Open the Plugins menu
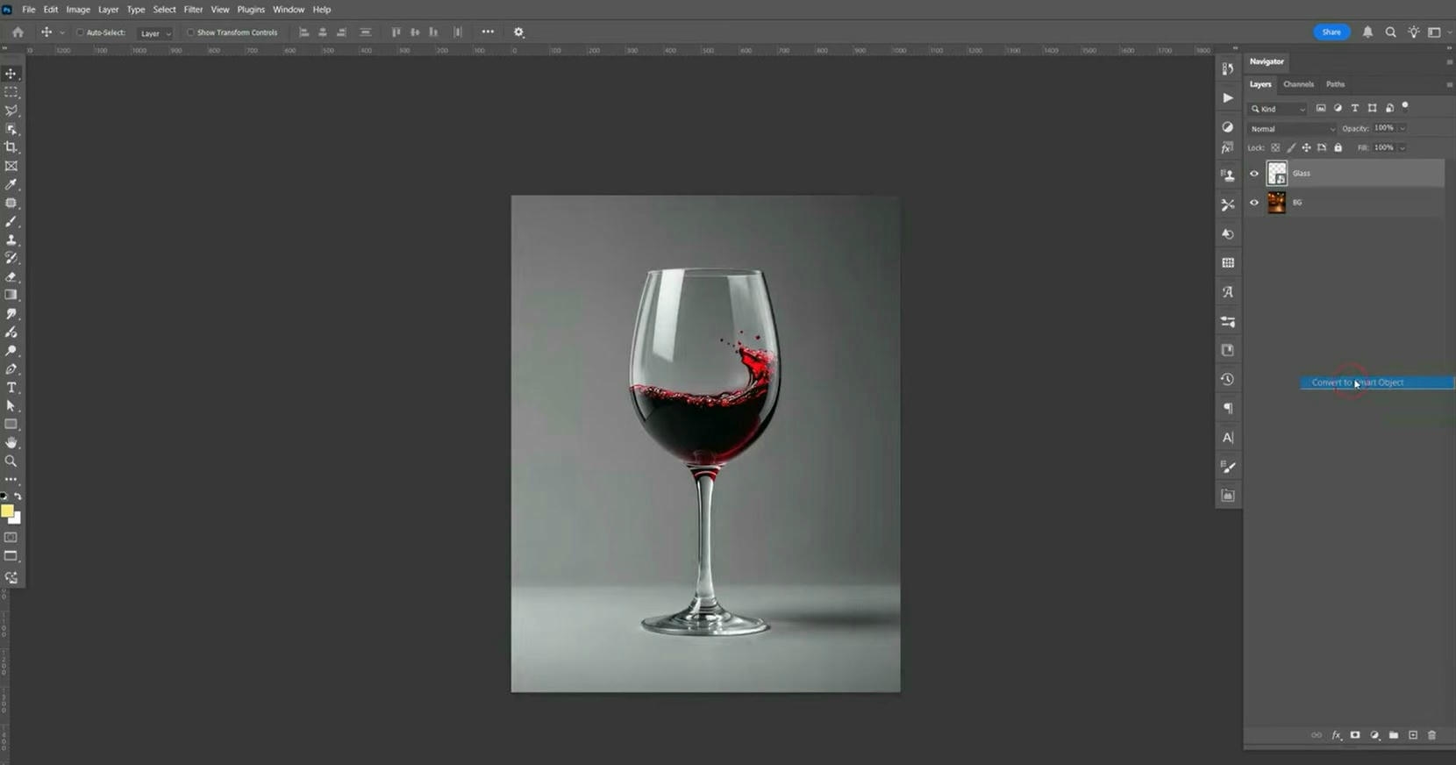Viewport: 1456px width, 765px height. point(251,10)
